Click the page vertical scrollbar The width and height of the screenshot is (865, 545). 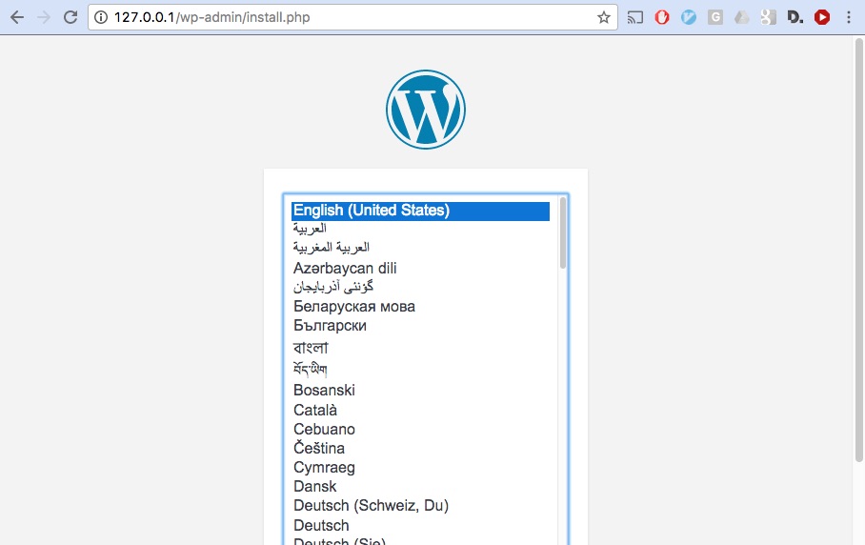(859, 250)
